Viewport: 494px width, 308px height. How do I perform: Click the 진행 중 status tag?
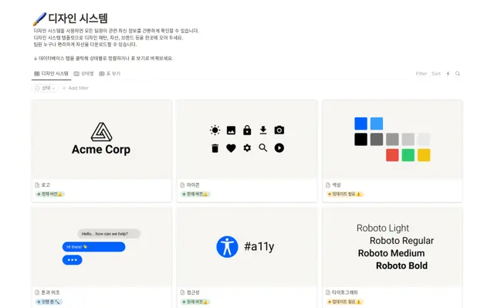click(x=49, y=302)
